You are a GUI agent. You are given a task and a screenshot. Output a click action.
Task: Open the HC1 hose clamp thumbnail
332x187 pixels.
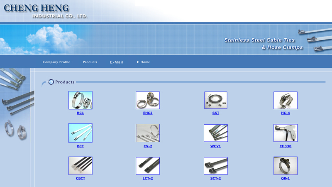(81, 100)
